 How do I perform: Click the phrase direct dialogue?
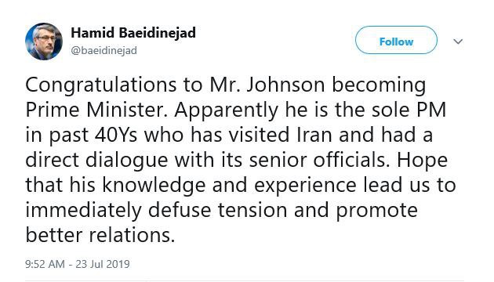click(x=96, y=161)
